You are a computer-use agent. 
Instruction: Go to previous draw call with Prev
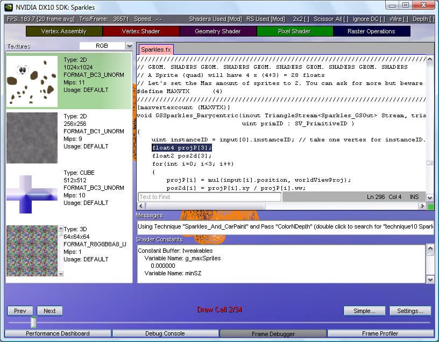click(20, 311)
